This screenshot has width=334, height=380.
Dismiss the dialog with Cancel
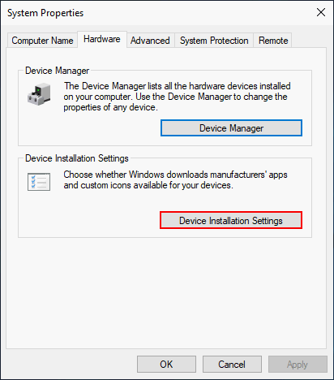point(232,365)
